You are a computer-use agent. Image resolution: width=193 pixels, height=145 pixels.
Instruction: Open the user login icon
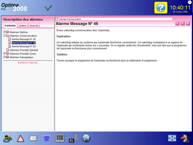click(7, 138)
